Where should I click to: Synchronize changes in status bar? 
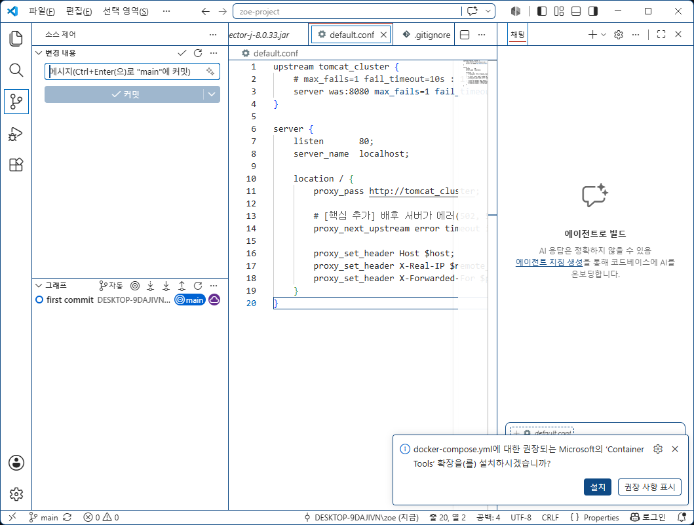pos(67,517)
